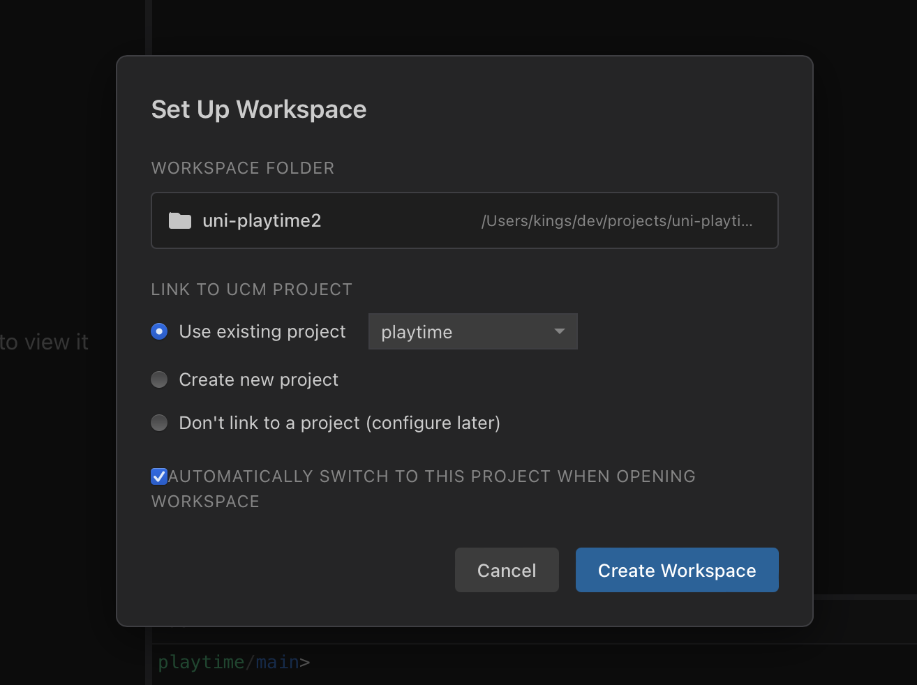Click the 'to view it' text behind the dialog
The height and width of the screenshot is (685, 917).
click(x=45, y=342)
